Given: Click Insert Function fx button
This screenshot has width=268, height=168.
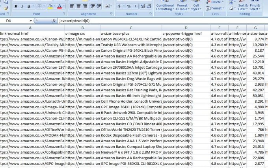Looking at the screenshot, I should tap(54, 21).
